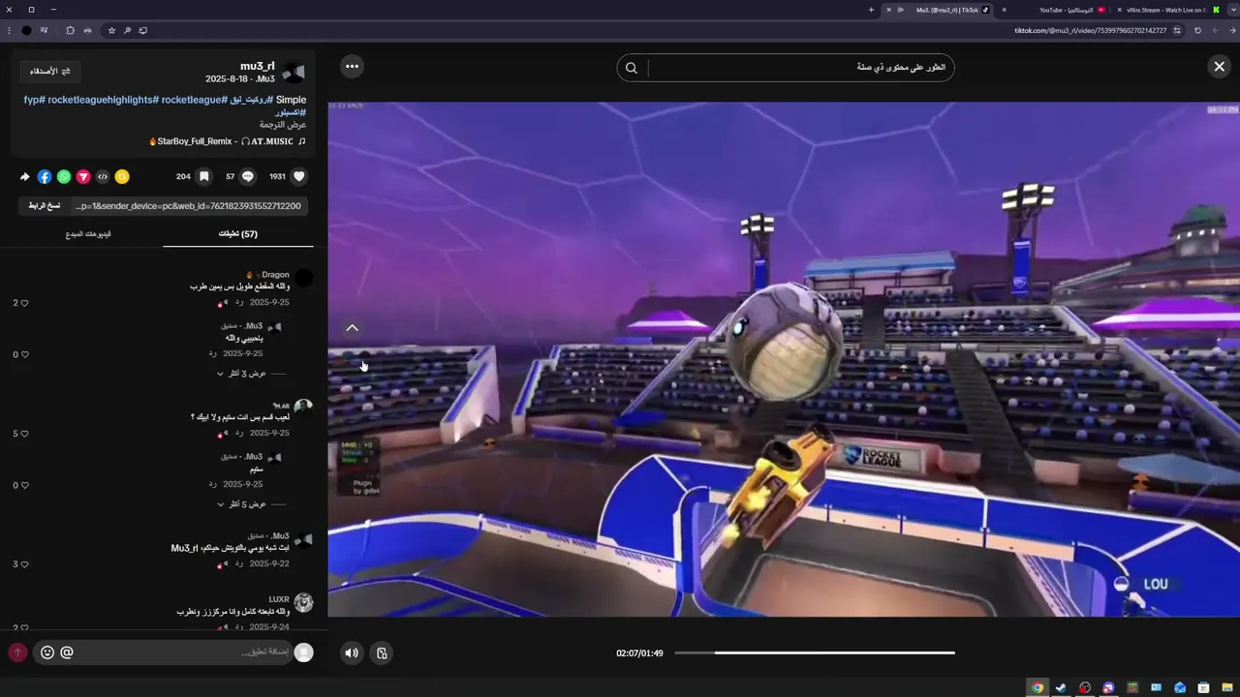The height and width of the screenshot is (697, 1240).
Task: Share the video to WhatsApp
Action: [64, 176]
